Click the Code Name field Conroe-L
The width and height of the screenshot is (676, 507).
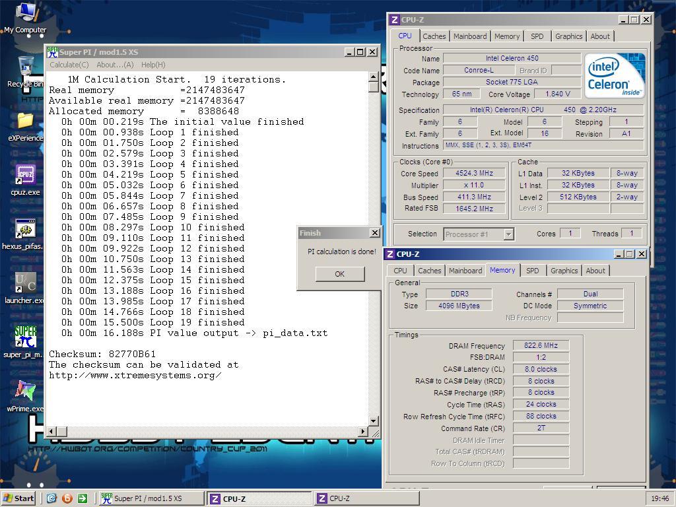(x=479, y=70)
